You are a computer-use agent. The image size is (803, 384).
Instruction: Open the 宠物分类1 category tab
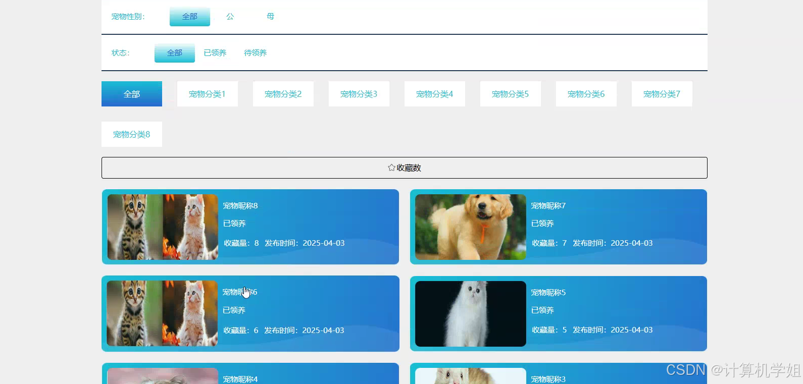coord(208,94)
